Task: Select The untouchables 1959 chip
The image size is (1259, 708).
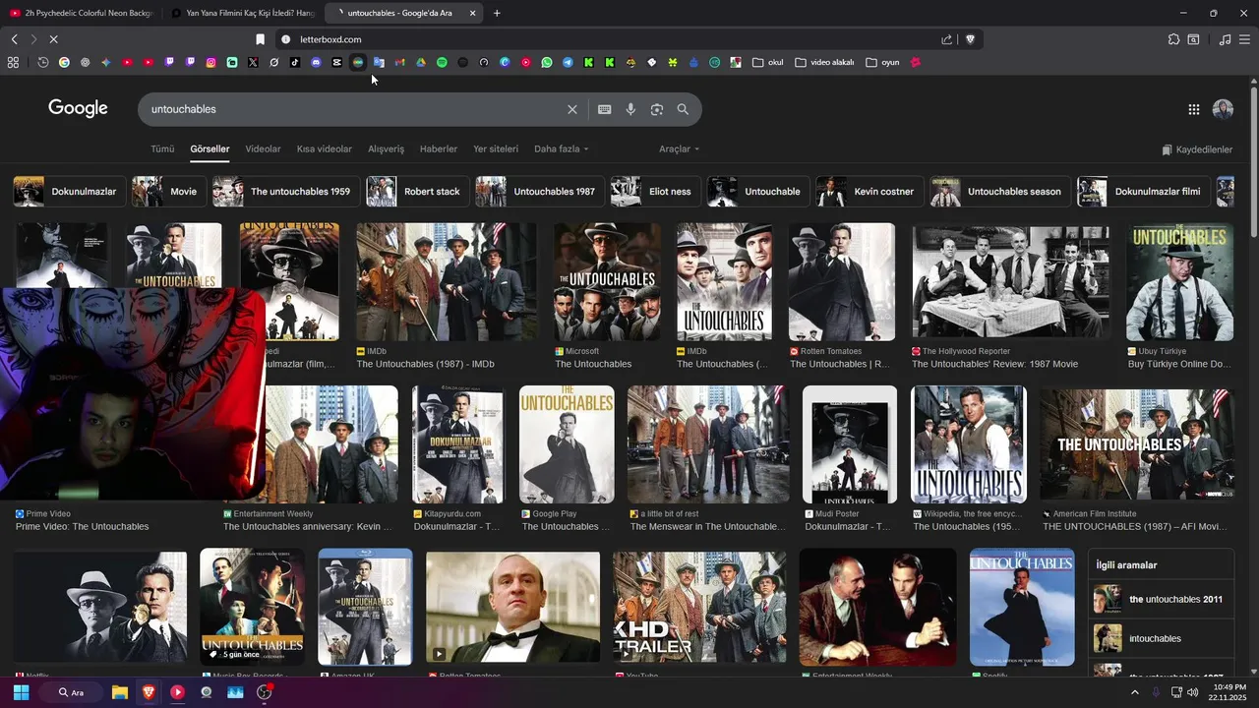Action: click(285, 192)
